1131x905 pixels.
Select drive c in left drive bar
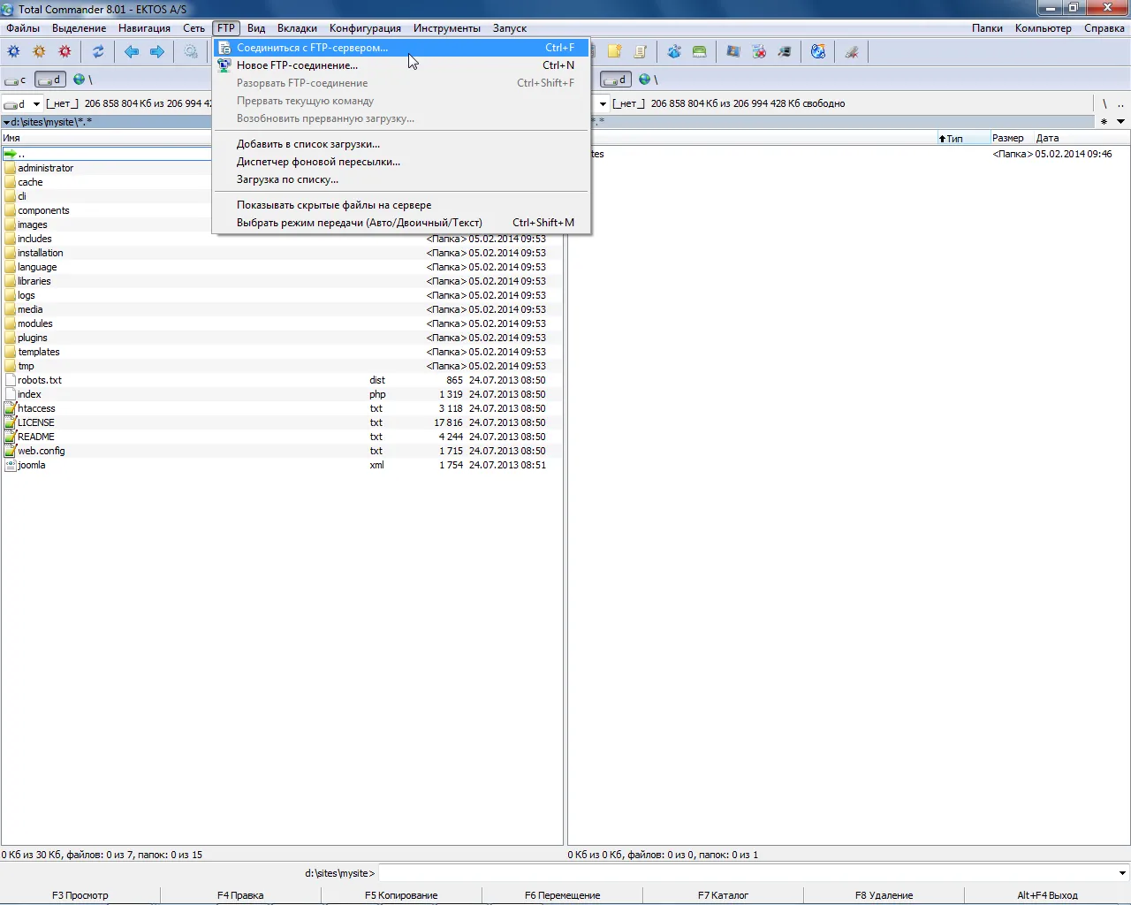click(x=17, y=80)
